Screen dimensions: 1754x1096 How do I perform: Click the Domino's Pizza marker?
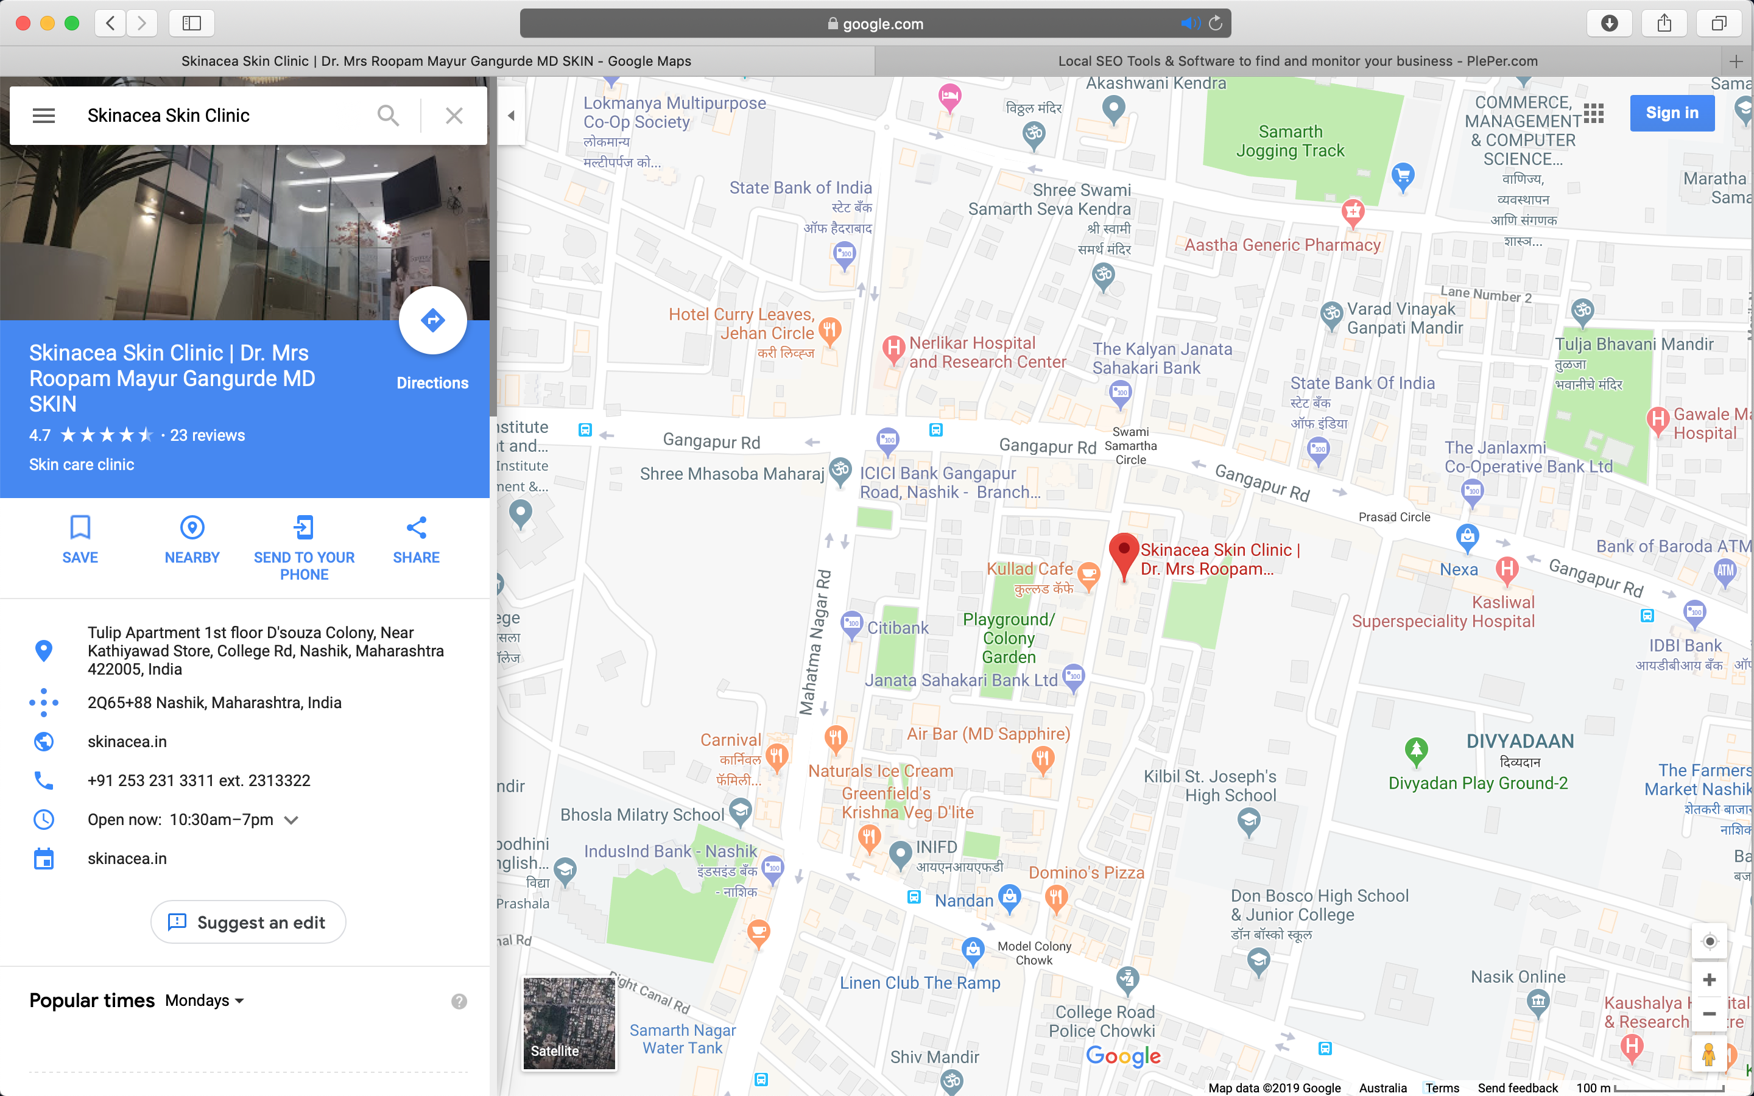pyautogui.click(x=1056, y=899)
